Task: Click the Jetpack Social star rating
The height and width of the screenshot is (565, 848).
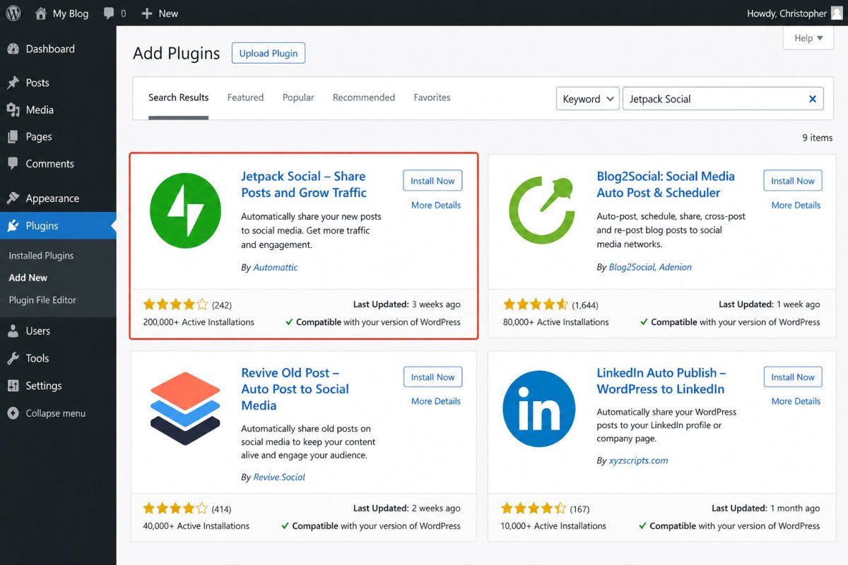Action: (x=176, y=305)
